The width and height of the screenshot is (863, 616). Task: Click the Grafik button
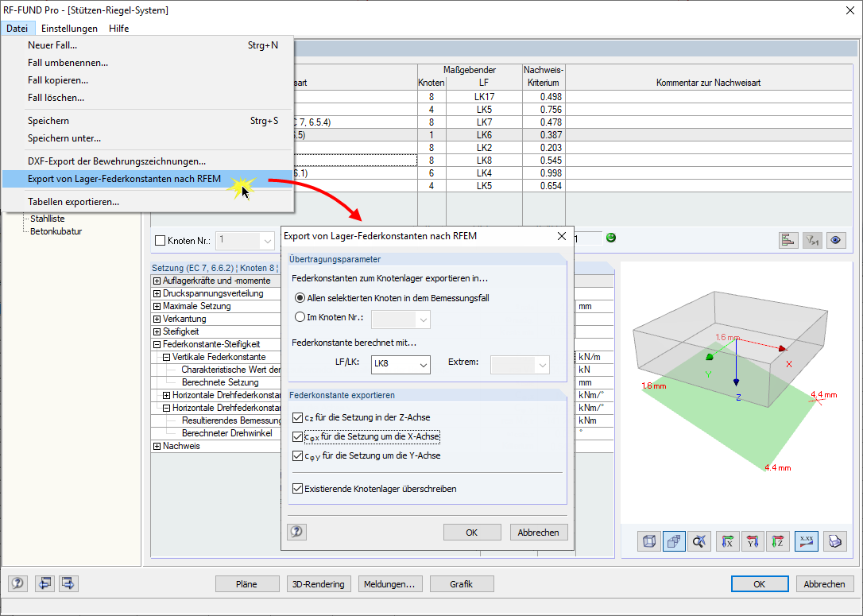(x=461, y=584)
